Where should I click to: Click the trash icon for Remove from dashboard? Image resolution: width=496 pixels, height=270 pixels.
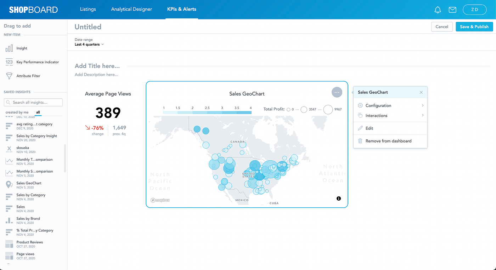(360, 141)
